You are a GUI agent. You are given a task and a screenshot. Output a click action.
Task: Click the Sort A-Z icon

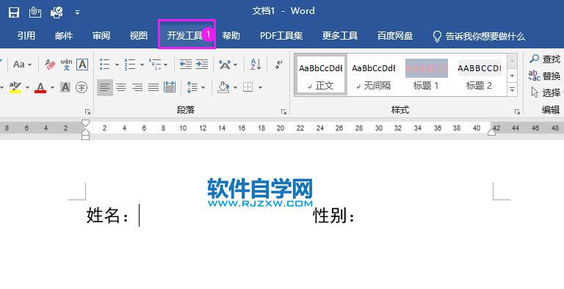pos(256,65)
